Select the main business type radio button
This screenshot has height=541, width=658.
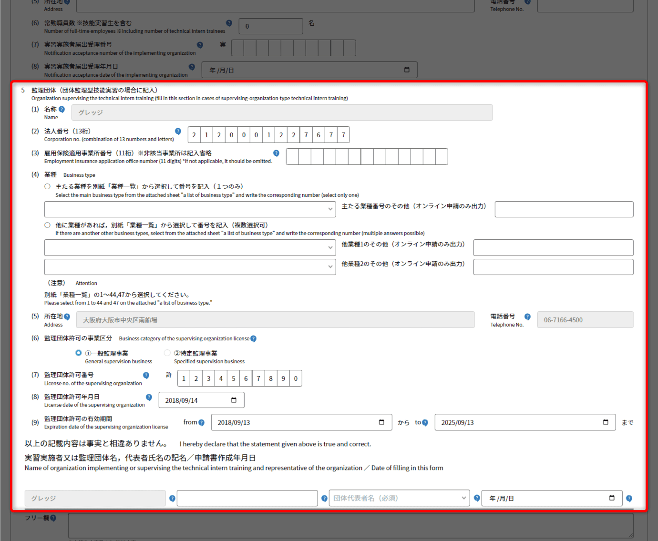coord(47,186)
